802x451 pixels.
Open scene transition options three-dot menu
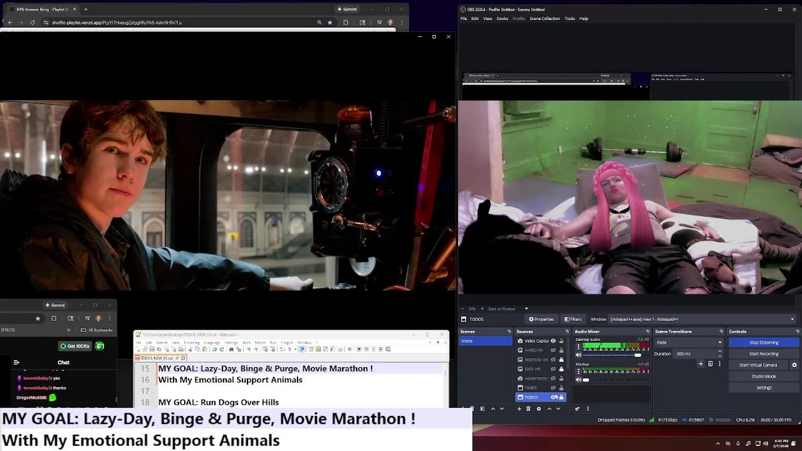tap(719, 364)
